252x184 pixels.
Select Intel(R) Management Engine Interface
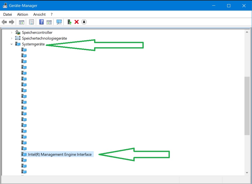tap(60, 154)
